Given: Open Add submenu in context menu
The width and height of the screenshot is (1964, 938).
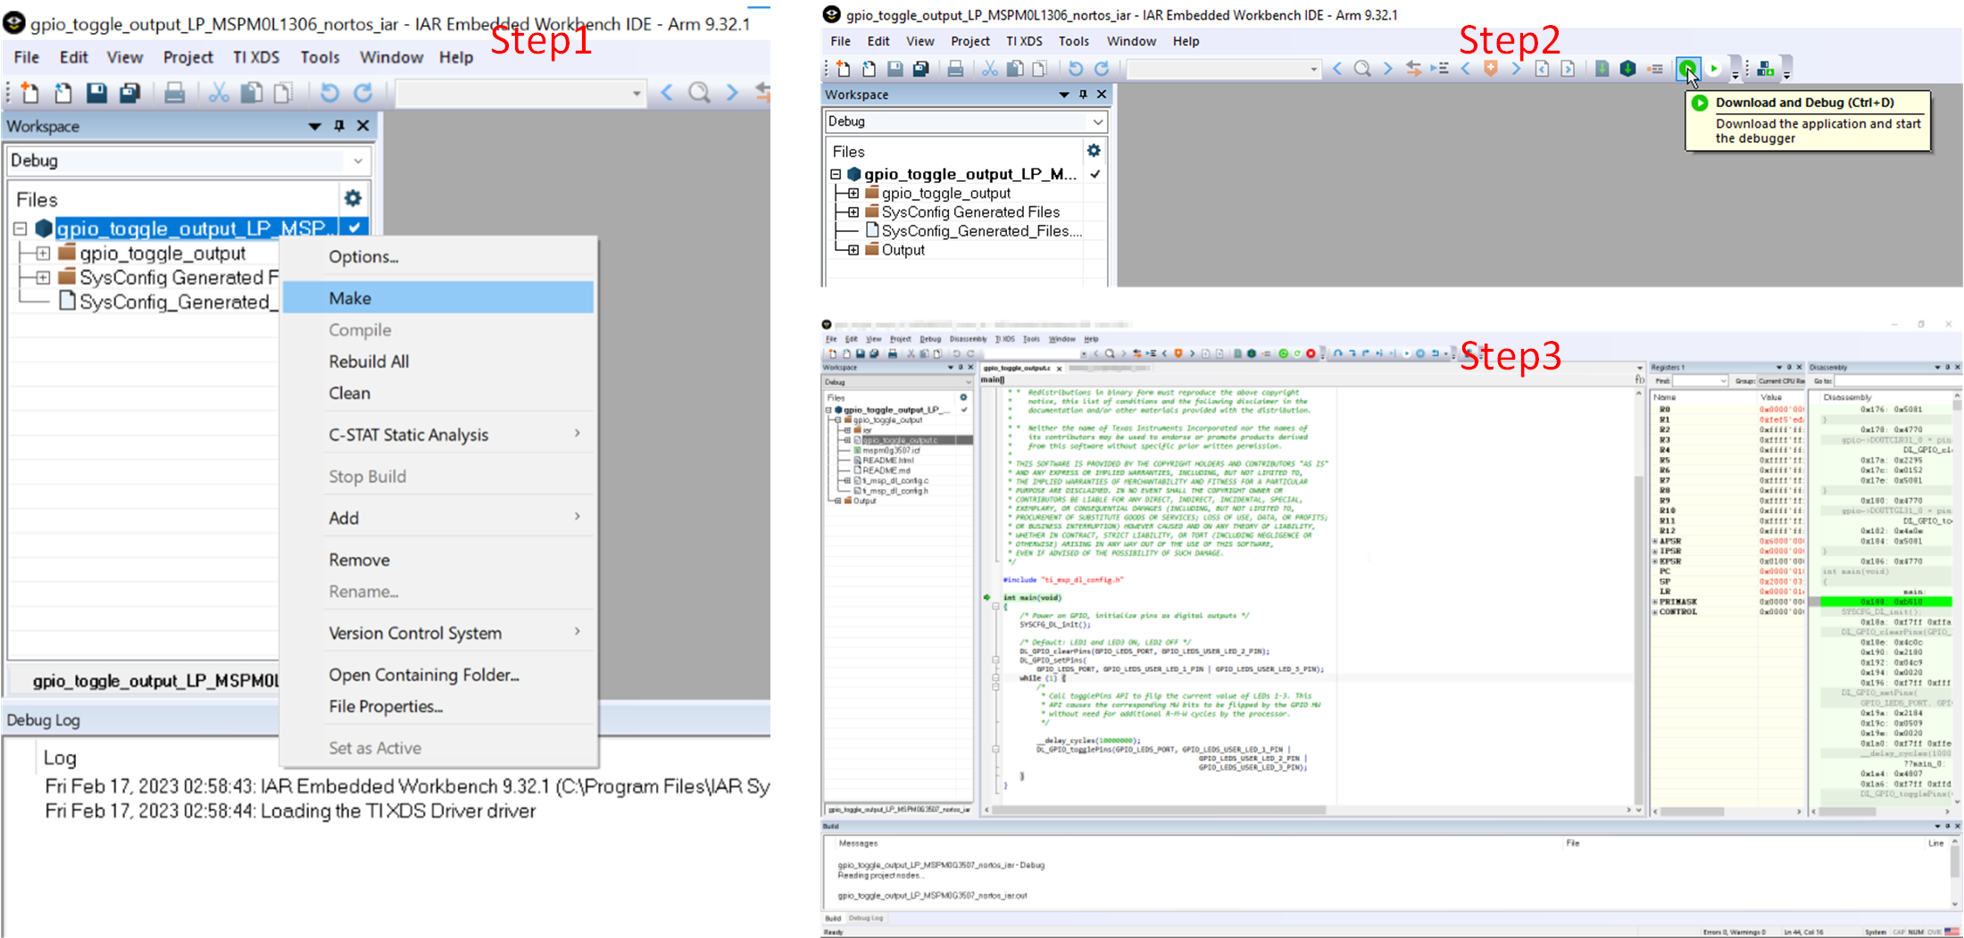Looking at the screenshot, I should tap(438, 518).
